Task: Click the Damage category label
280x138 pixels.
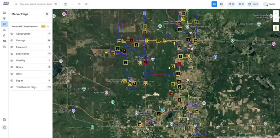Action: click(x=21, y=40)
